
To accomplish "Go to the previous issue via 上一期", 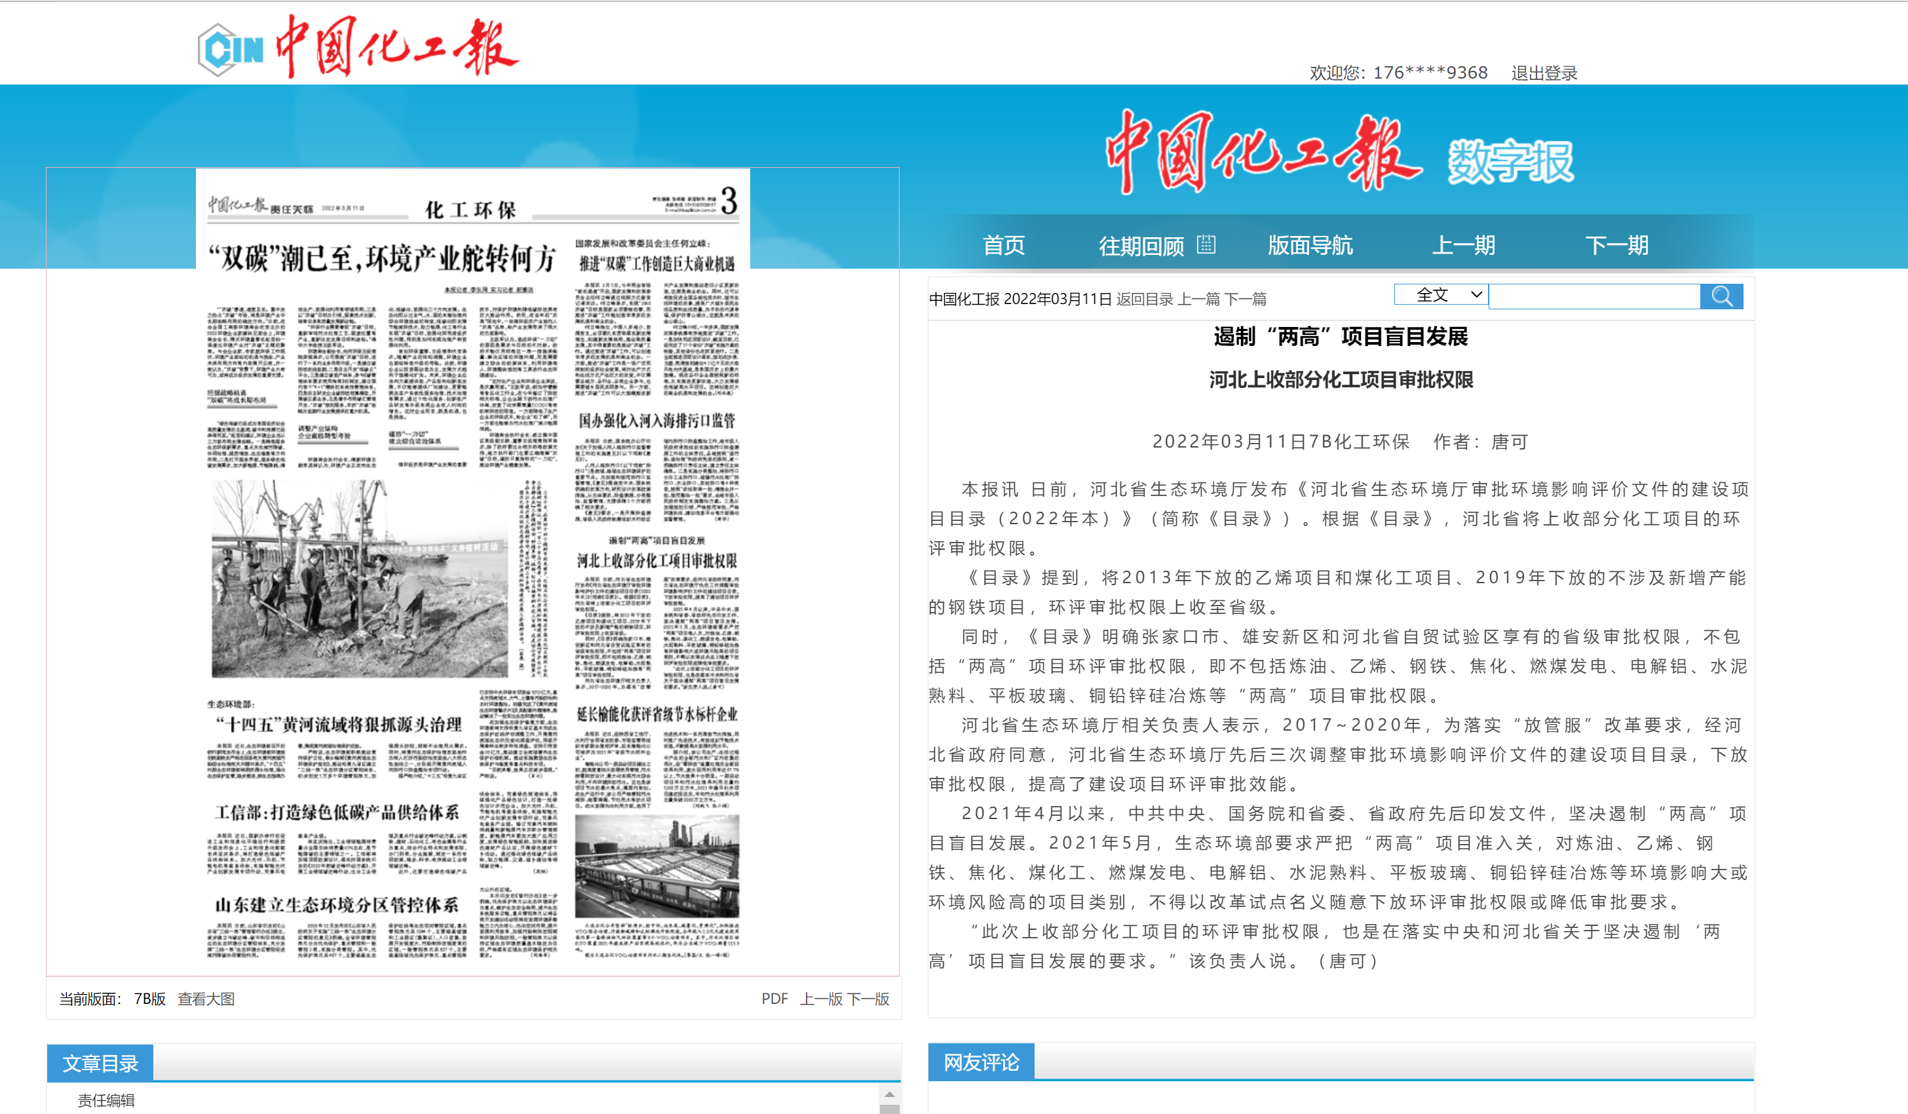I will click(x=1463, y=245).
